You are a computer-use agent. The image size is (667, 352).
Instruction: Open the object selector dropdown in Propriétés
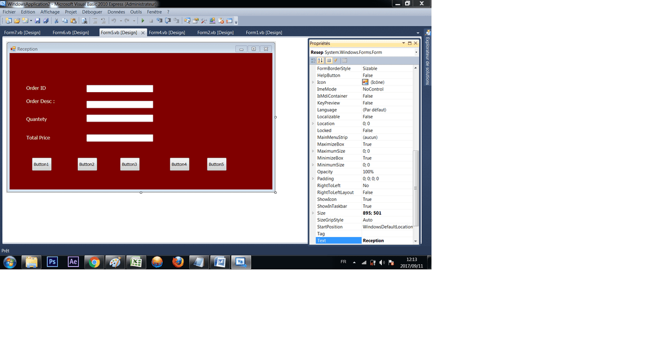tap(416, 52)
